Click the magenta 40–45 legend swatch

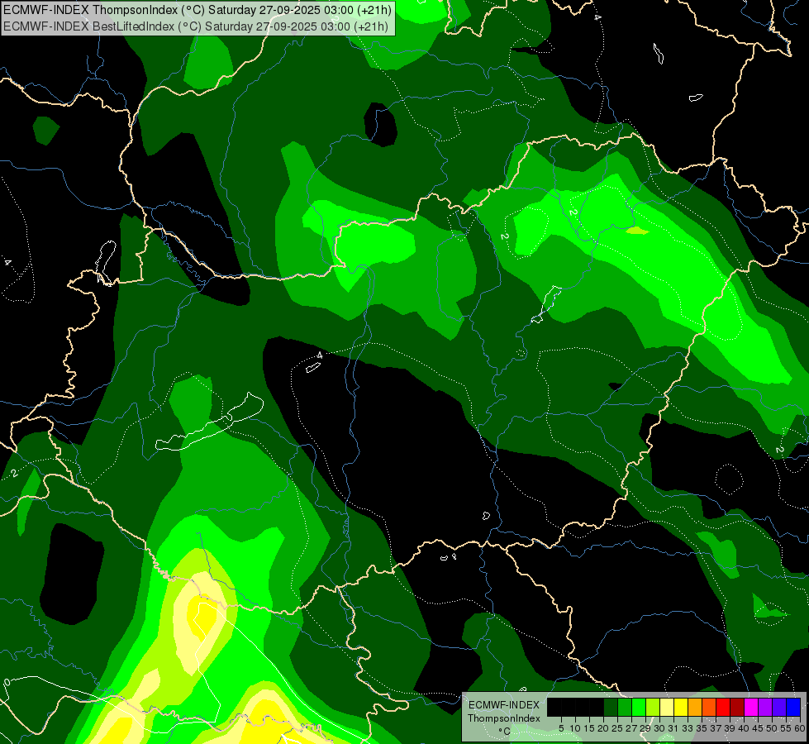(x=751, y=707)
